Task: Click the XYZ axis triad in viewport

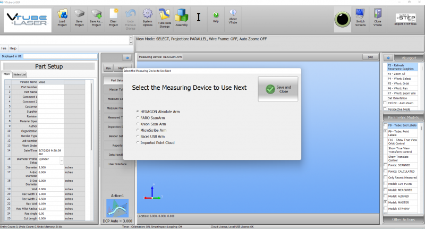Action: (x=153, y=192)
